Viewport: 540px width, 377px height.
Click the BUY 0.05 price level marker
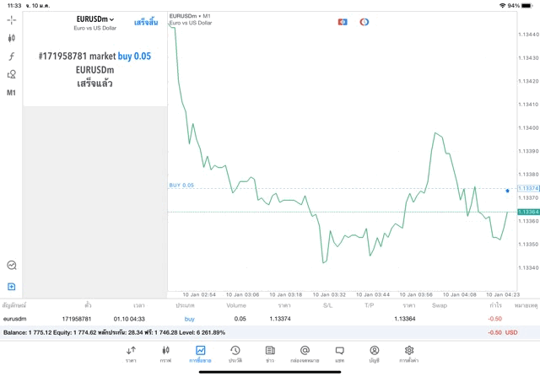(x=181, y=186)
